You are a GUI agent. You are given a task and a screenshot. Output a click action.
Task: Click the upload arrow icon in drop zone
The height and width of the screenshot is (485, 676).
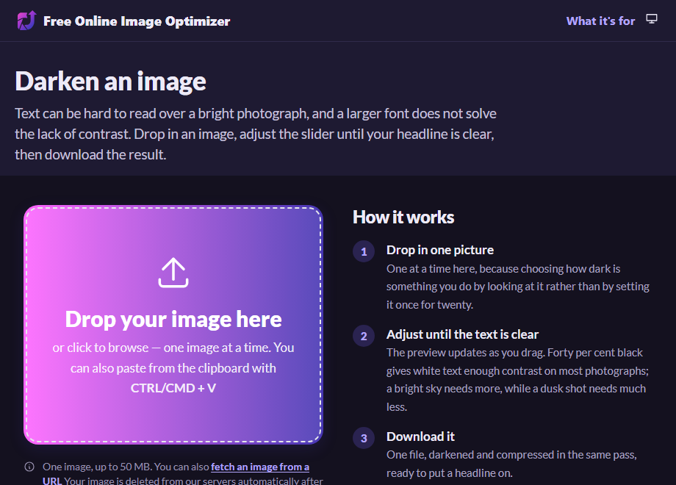173,273
